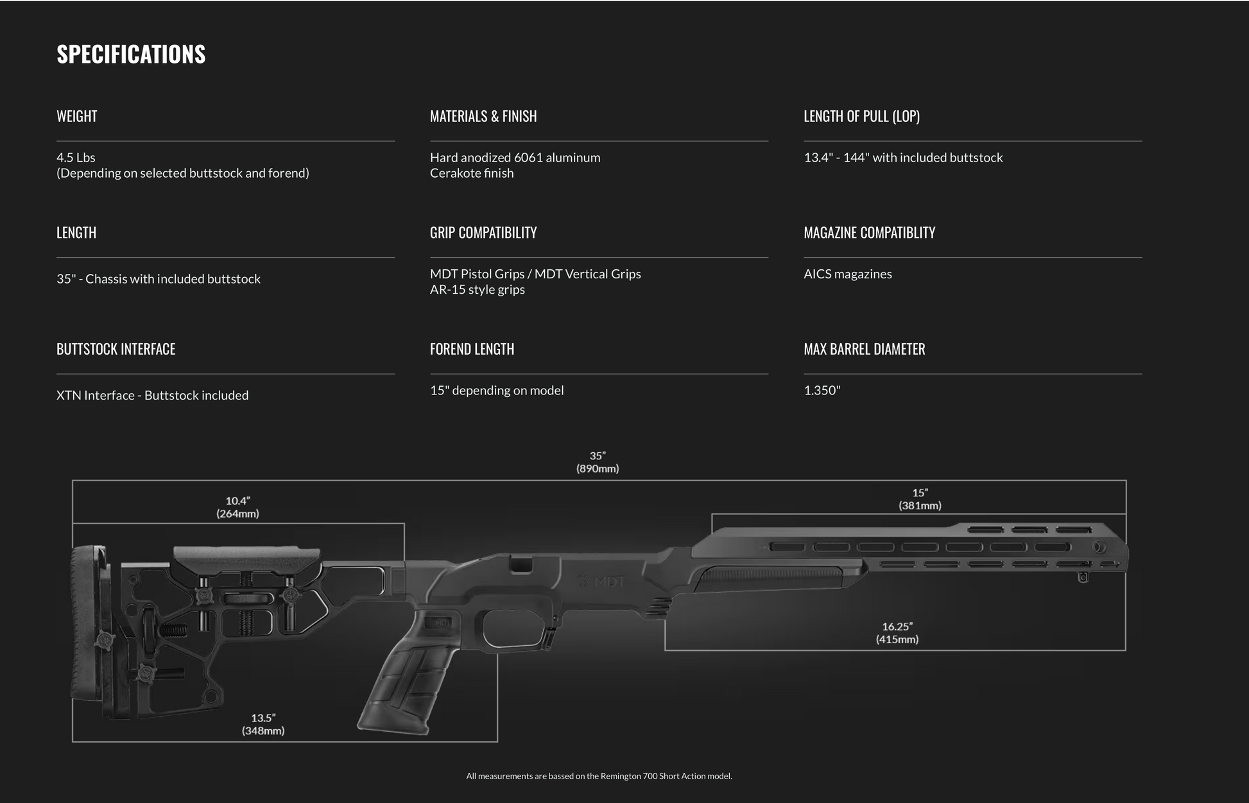Expand the AICS magazine details
The width and height of the screenshot is (1249, 803).
click(x=848, y=273)
